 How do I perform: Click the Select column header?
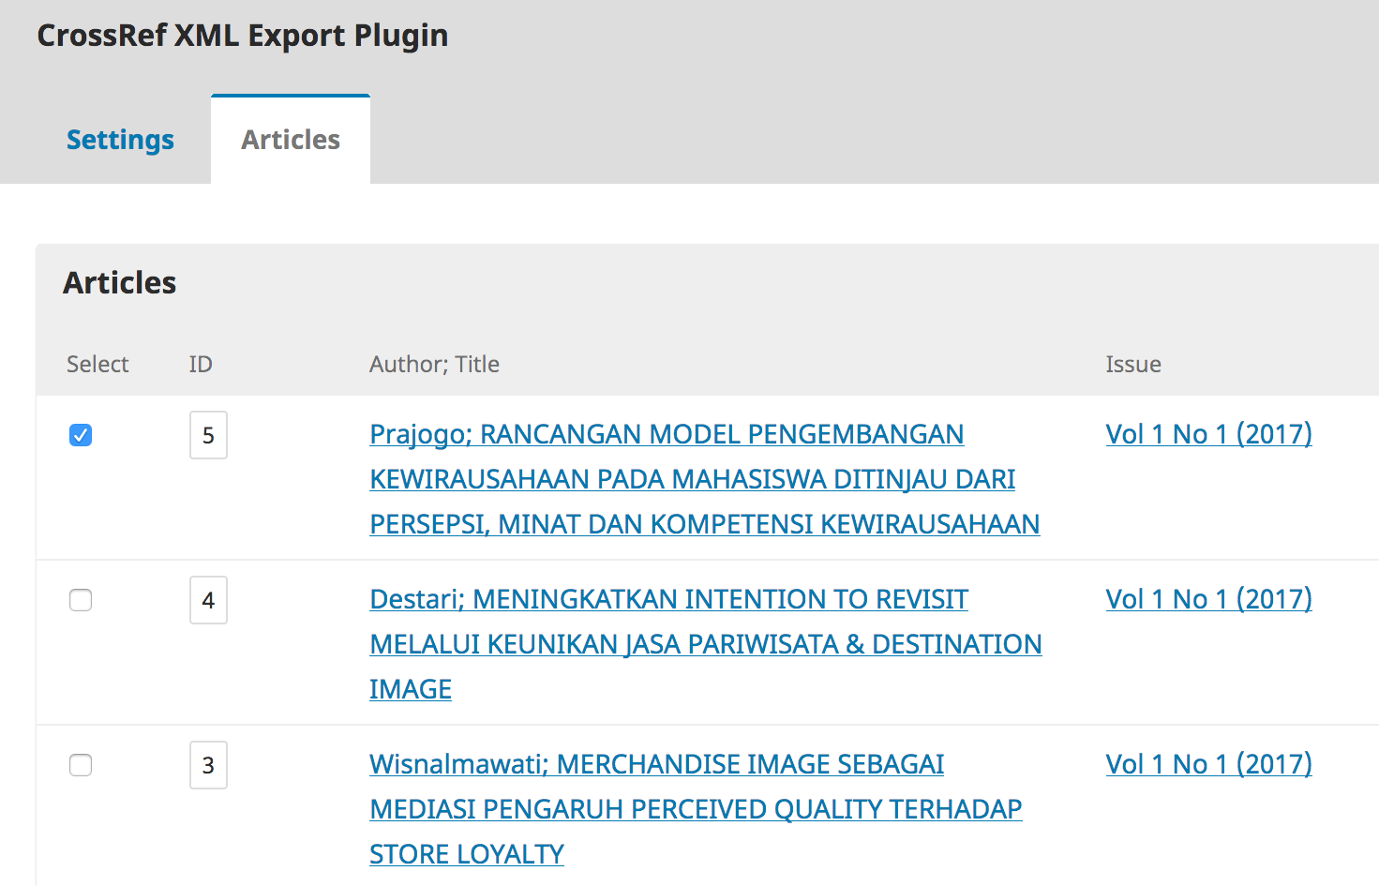pos(97,364)
